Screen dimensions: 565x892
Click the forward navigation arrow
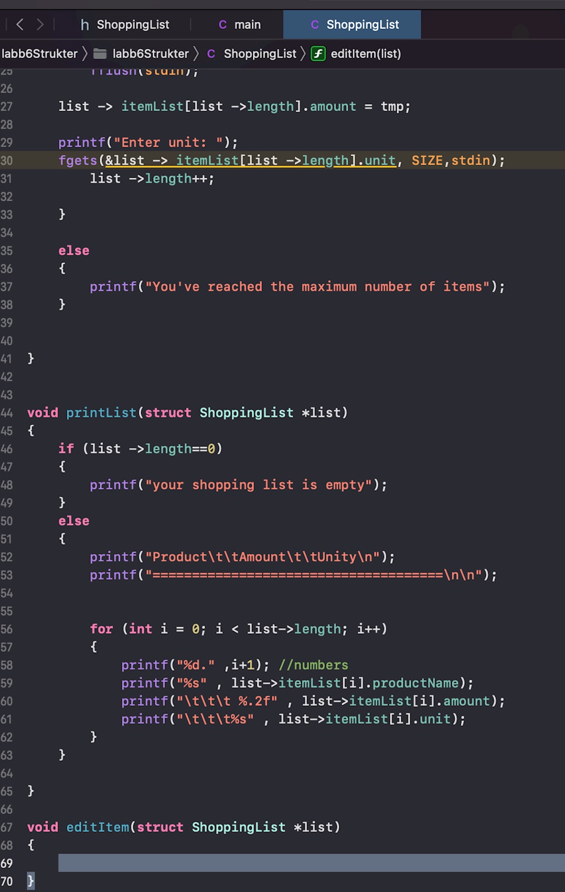tap(40, 25)
